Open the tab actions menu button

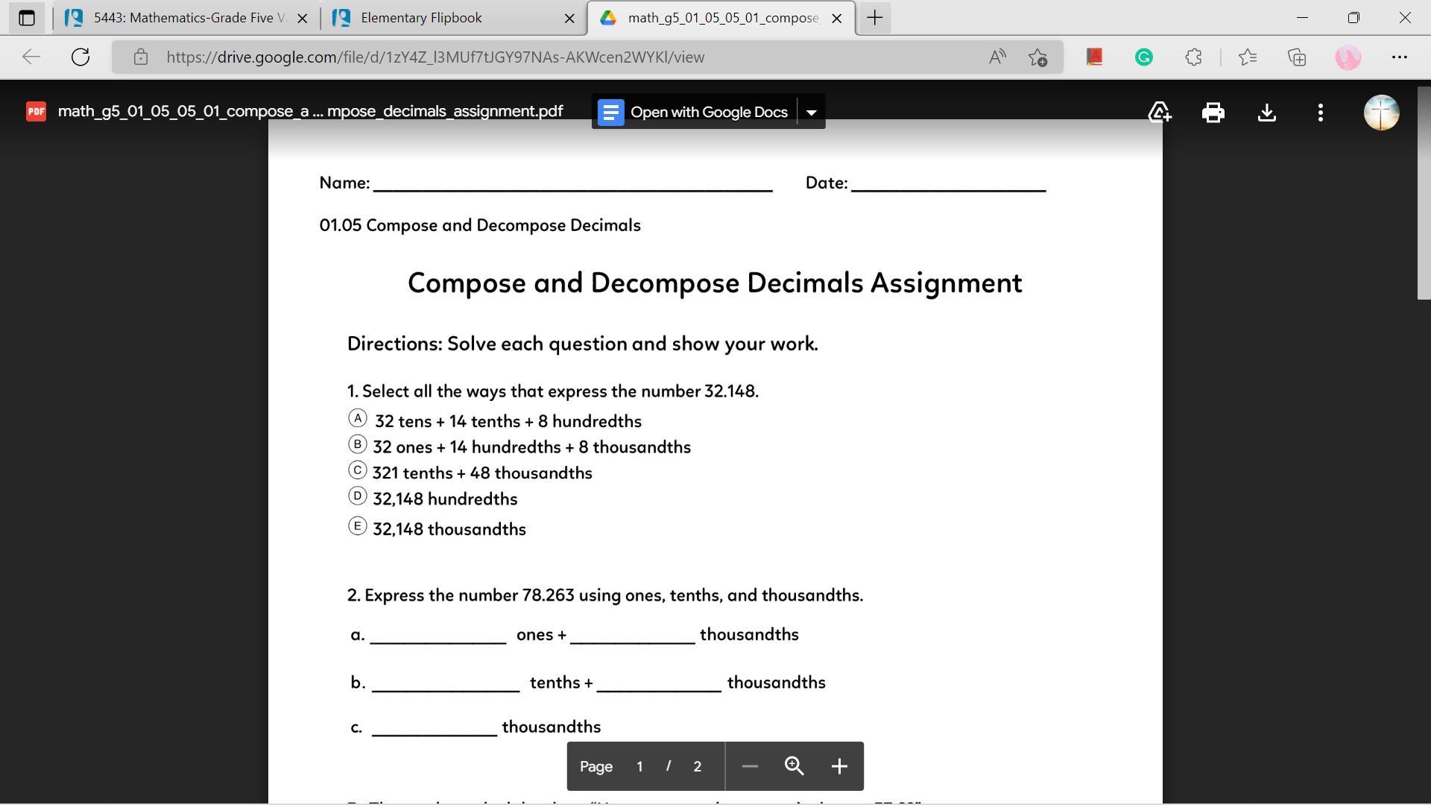coord(27,18)
